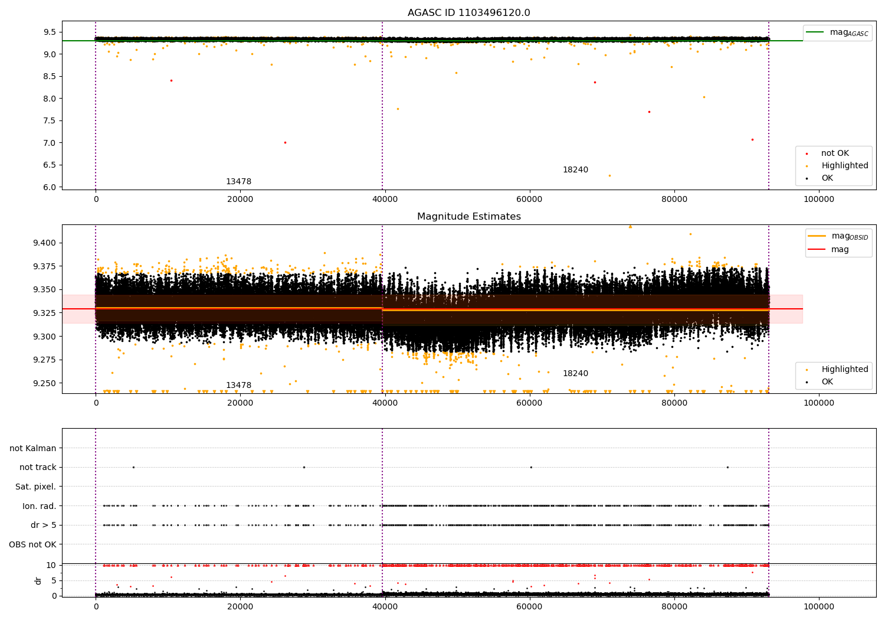Click the Magnitude Estimates plot title

469,217
